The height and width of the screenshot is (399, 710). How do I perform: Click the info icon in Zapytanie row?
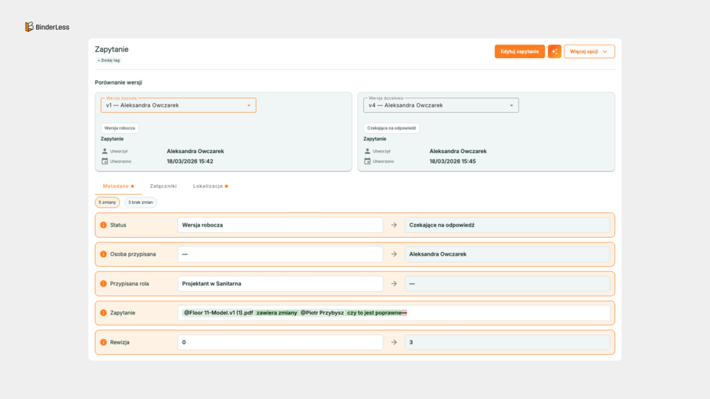click(103, 312)
